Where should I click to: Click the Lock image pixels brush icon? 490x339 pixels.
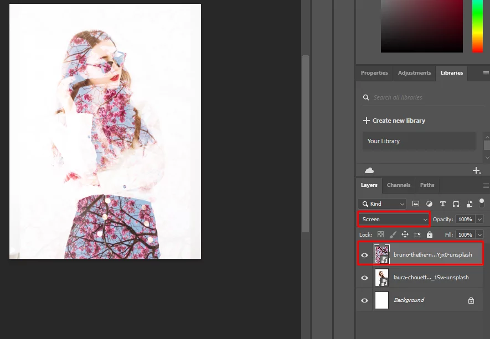click(393, 234)
